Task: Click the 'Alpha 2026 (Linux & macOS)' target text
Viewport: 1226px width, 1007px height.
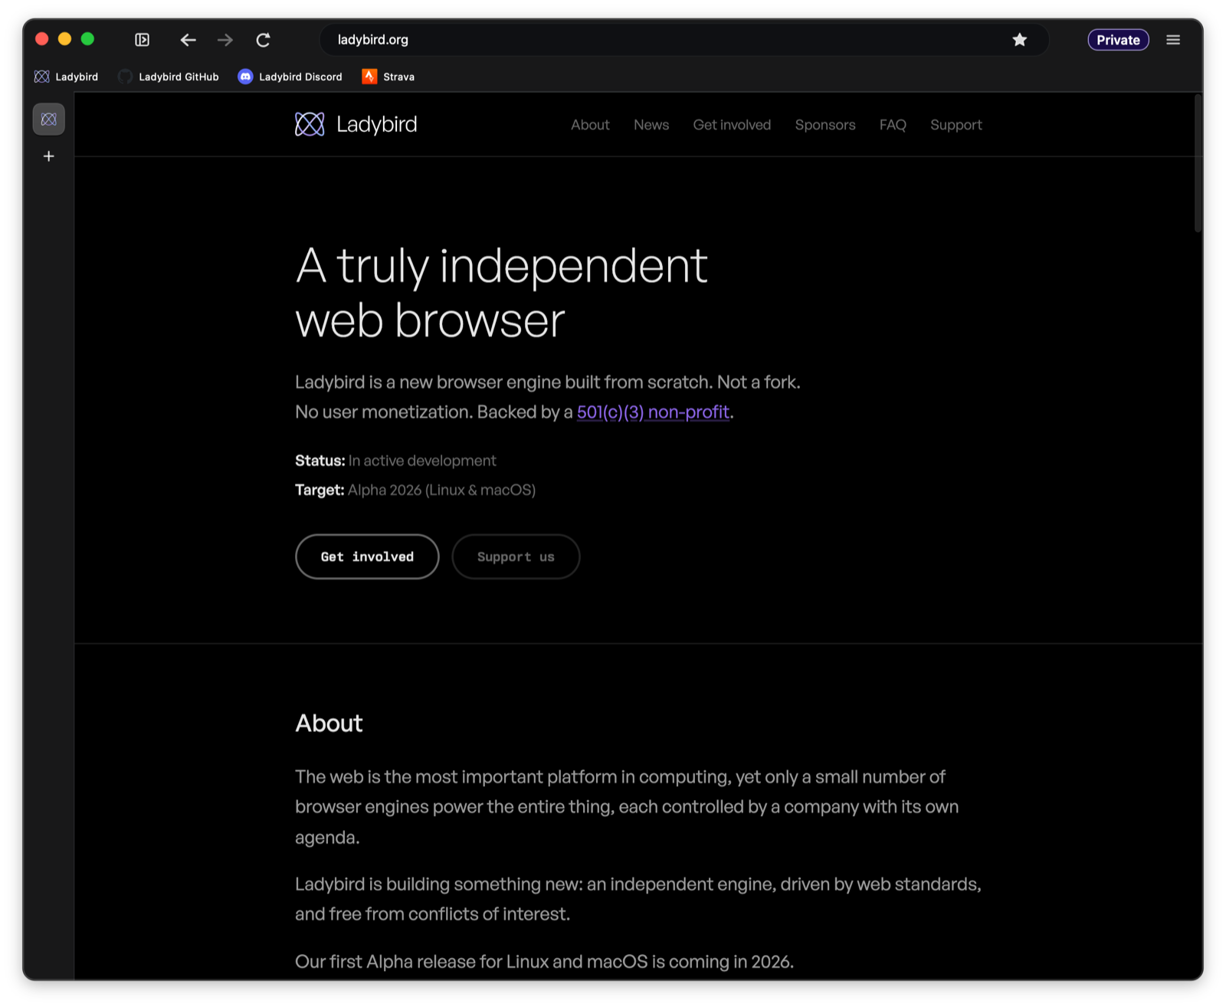Action: [441, 490]
